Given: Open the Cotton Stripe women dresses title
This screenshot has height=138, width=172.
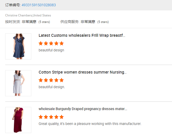Looking at the screenshot, I should [x=82, y=72].
